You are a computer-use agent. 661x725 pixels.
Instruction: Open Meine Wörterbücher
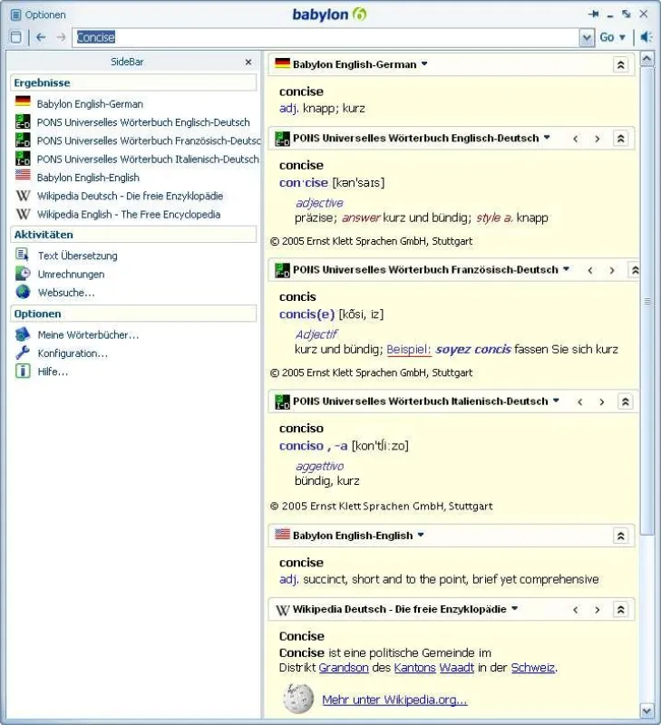tap(88, 334)
